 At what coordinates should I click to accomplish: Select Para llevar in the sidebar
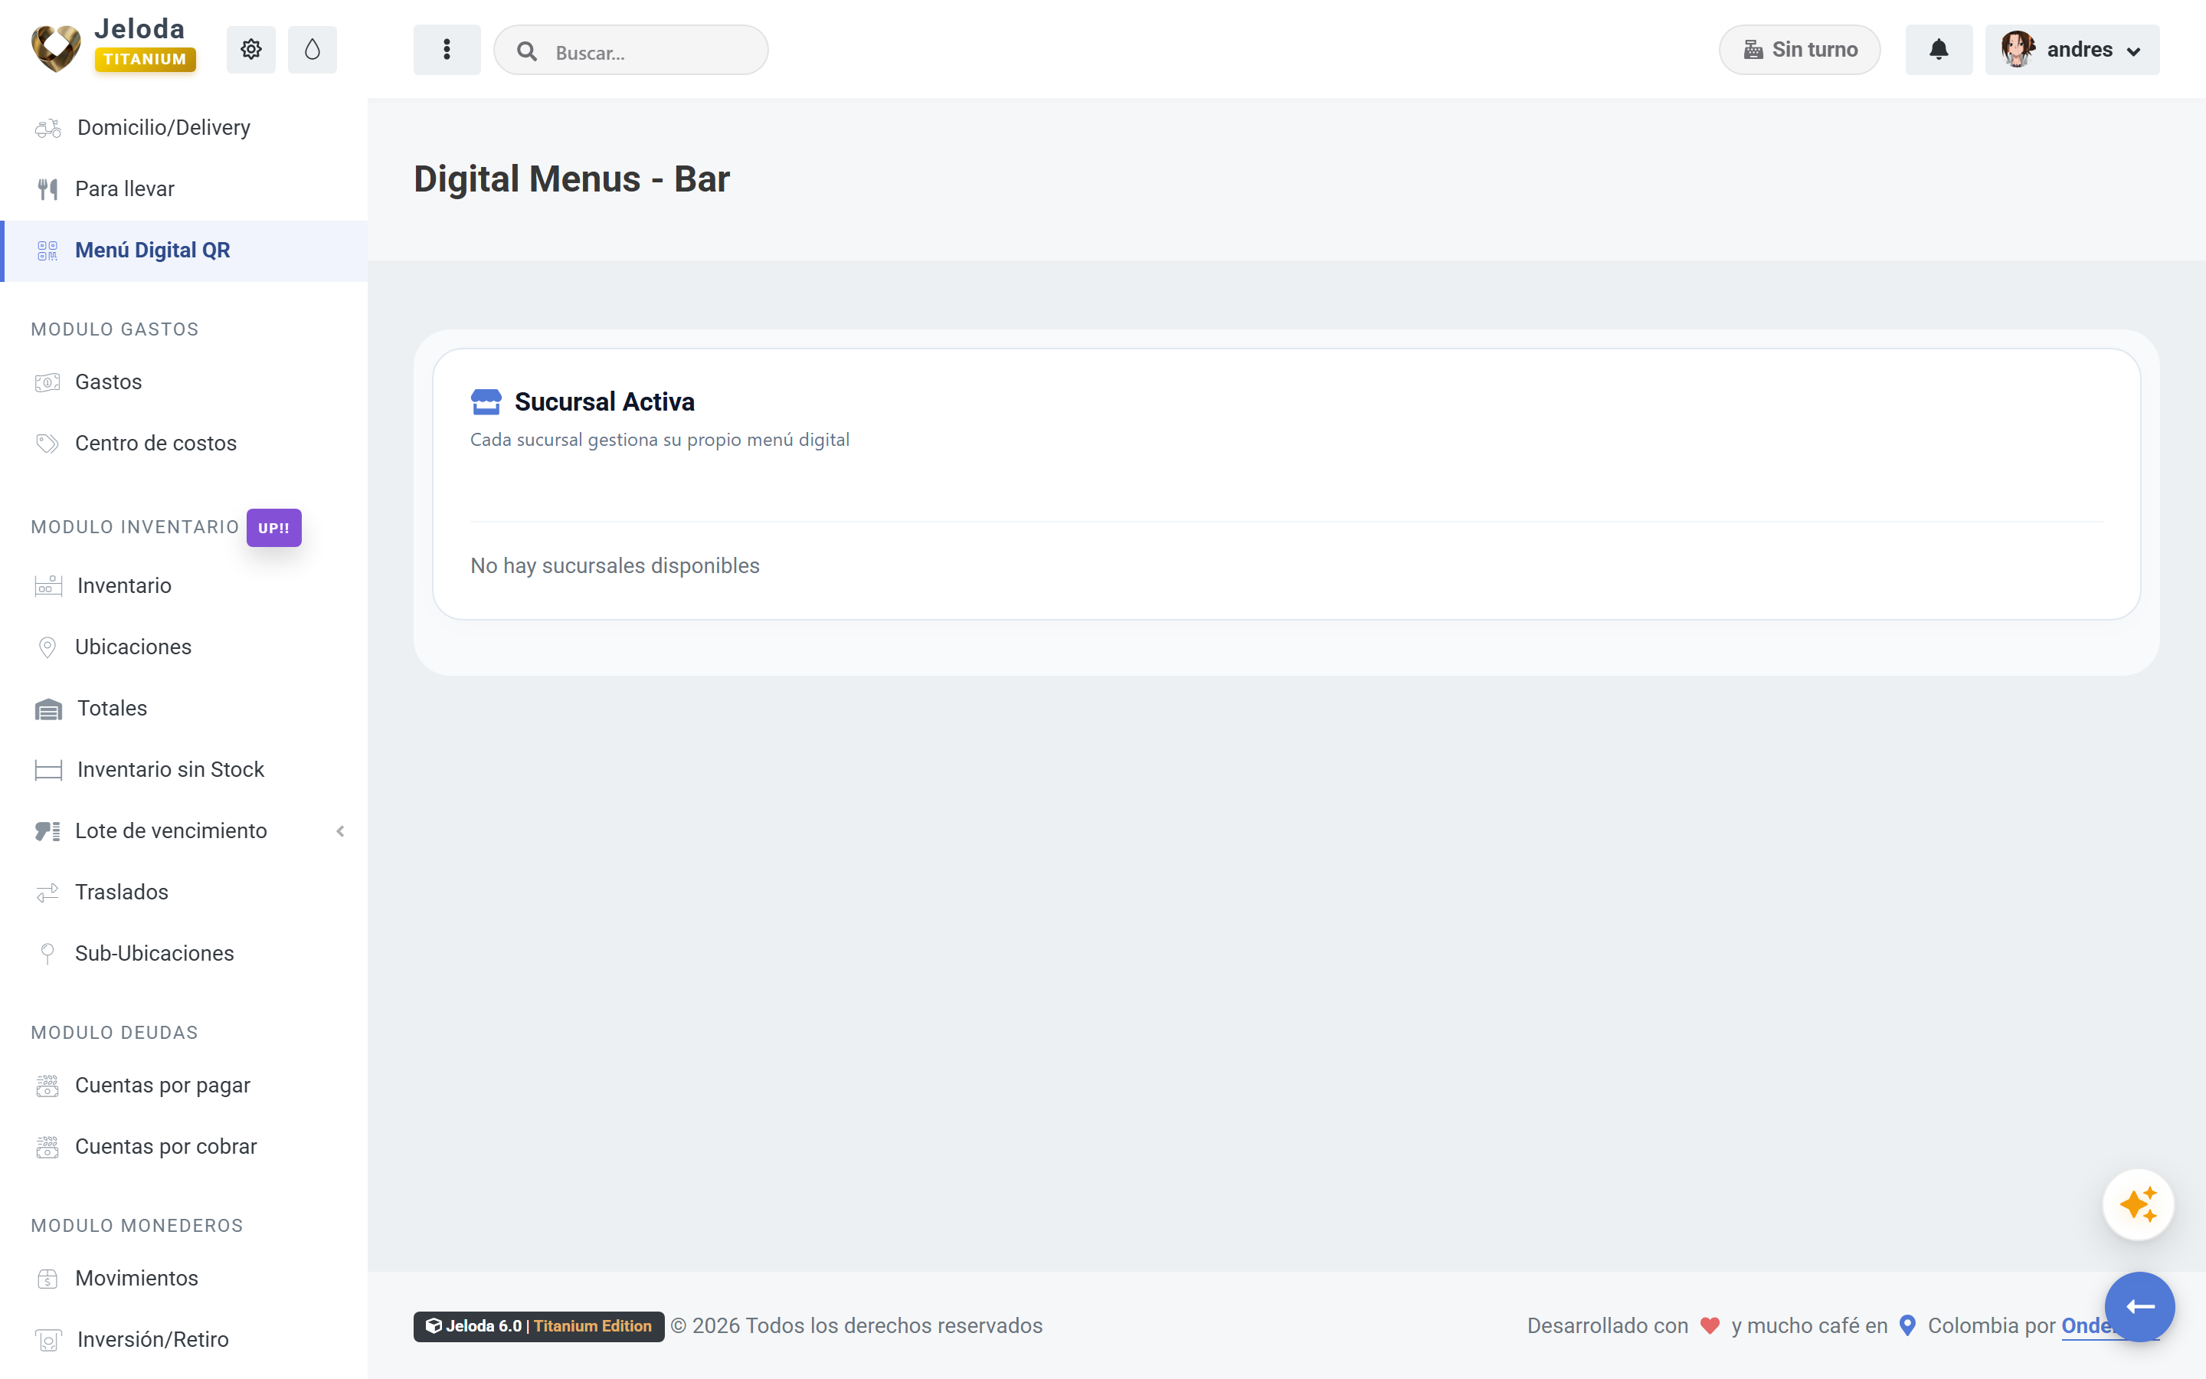tap(184, 188)
